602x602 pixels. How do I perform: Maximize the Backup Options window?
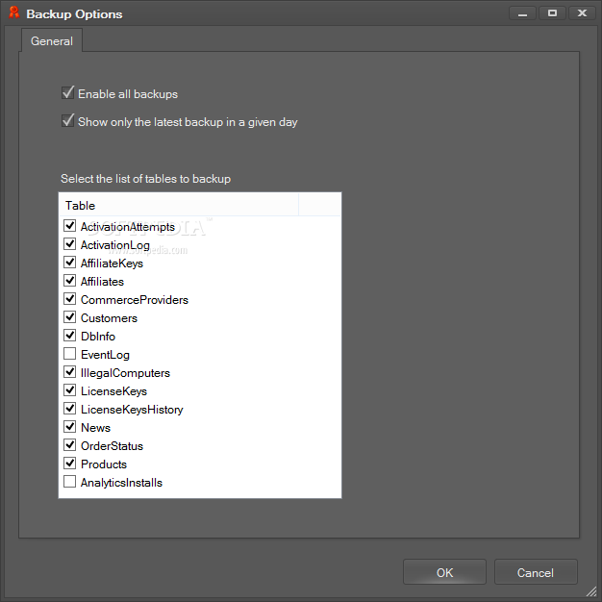click(552, 13)
